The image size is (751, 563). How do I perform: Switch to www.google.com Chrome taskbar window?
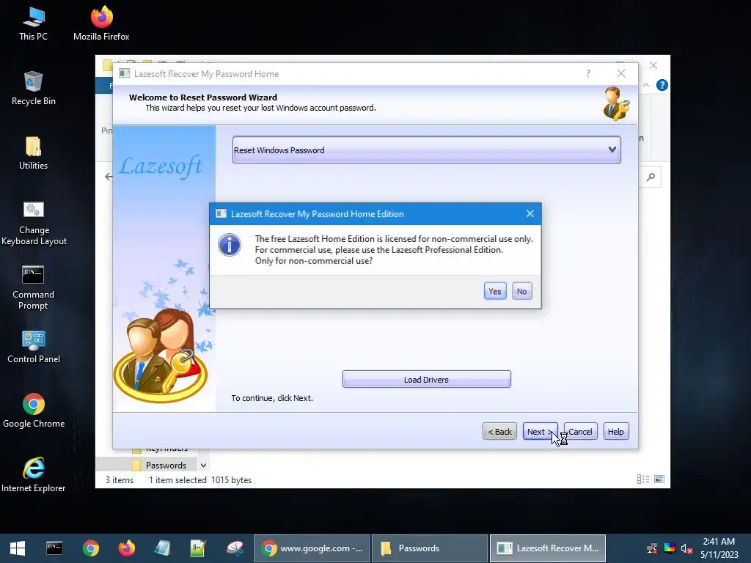click(x=312, y=548)
